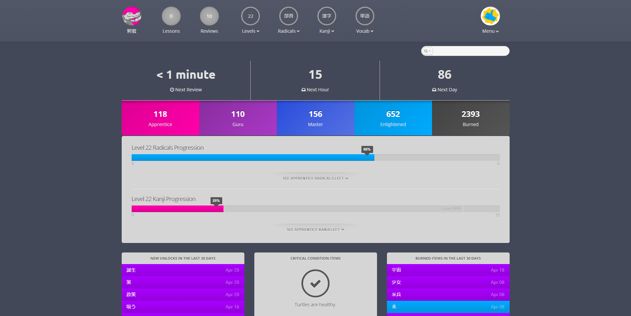The height and width of the screenshot is (316, 631).
Task: Click the Level 22 Kanji progress bar
Action: 315,208
